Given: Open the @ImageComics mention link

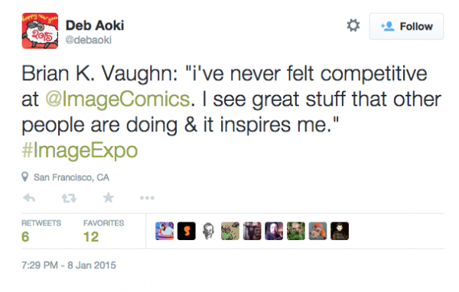Looking at the screenshot, I should coord(118,99).
